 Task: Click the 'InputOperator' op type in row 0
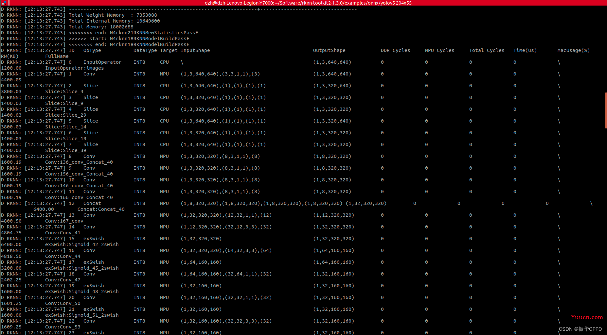(x=102, y=62)
